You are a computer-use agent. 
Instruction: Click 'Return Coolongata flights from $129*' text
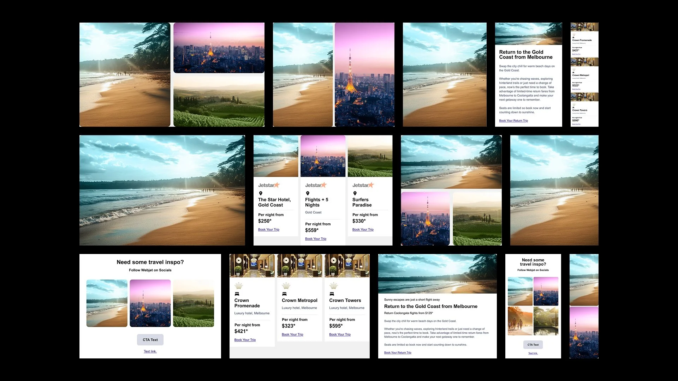[x=409, y=313]
